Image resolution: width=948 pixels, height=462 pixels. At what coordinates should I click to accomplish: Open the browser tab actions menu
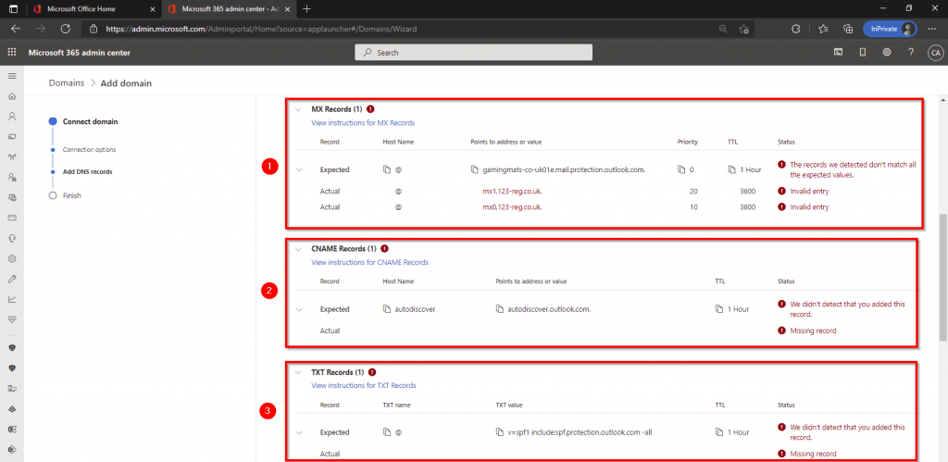click(13, 9)
